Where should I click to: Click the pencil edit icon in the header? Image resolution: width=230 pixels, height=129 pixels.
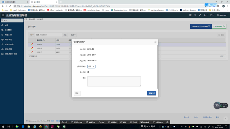coord(200,15)
